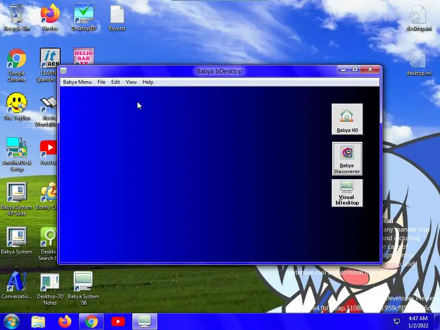Click the network tray icon
This screenshot has height=330, width=440.
(x=397, y=321)
